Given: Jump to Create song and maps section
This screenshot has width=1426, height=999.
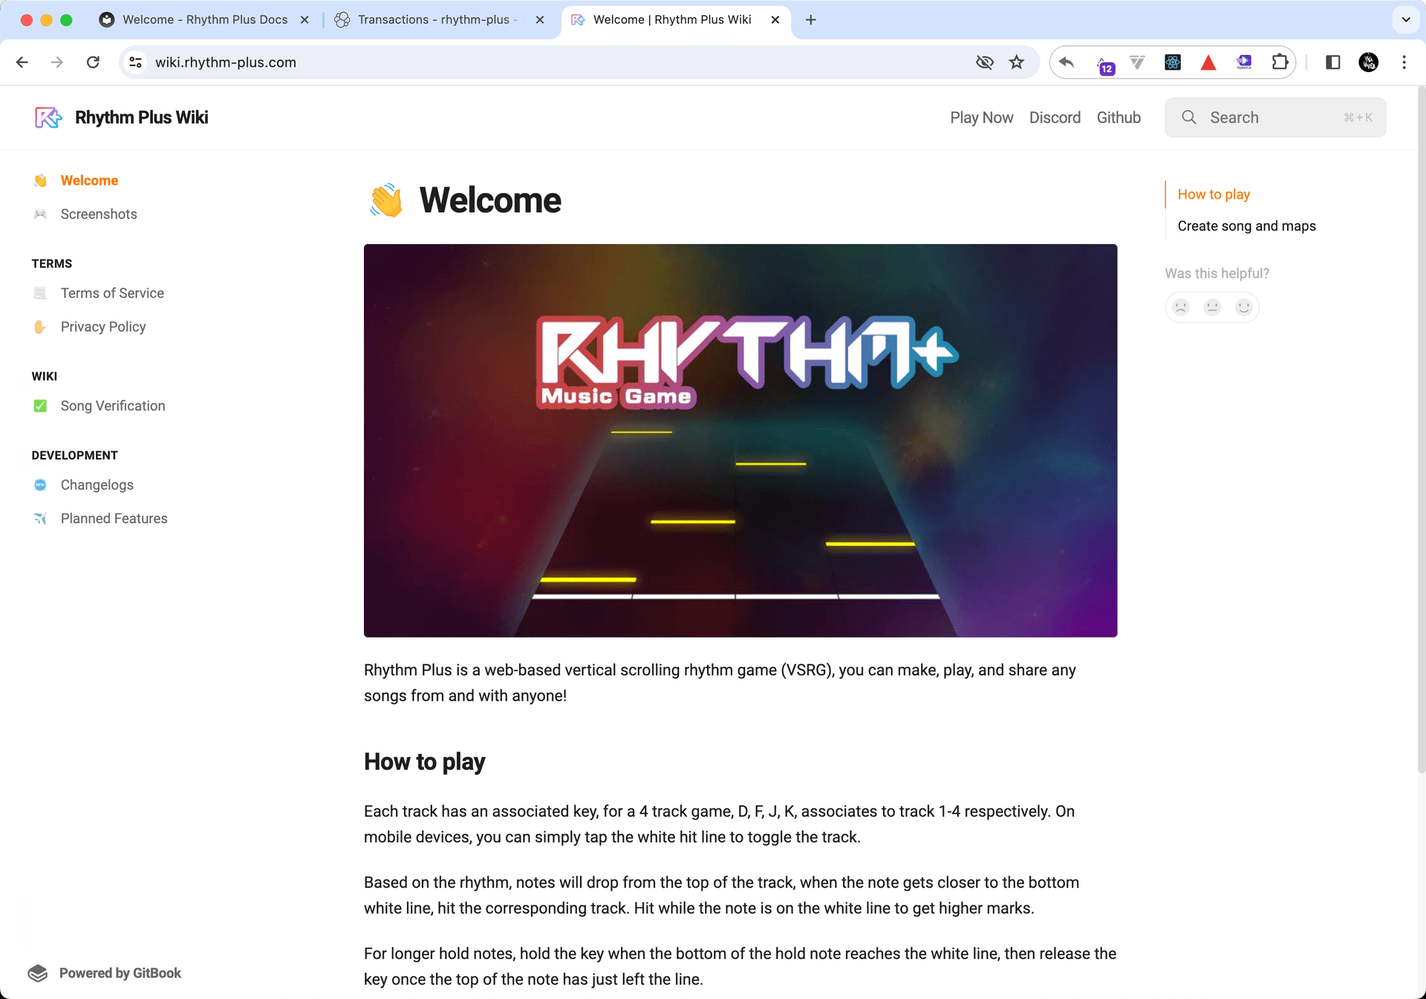Looking at the screenshot, I should tap(1246, 226).
